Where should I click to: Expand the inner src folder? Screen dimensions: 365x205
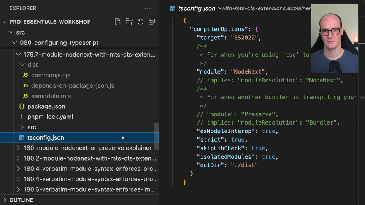tap(22, 127)
